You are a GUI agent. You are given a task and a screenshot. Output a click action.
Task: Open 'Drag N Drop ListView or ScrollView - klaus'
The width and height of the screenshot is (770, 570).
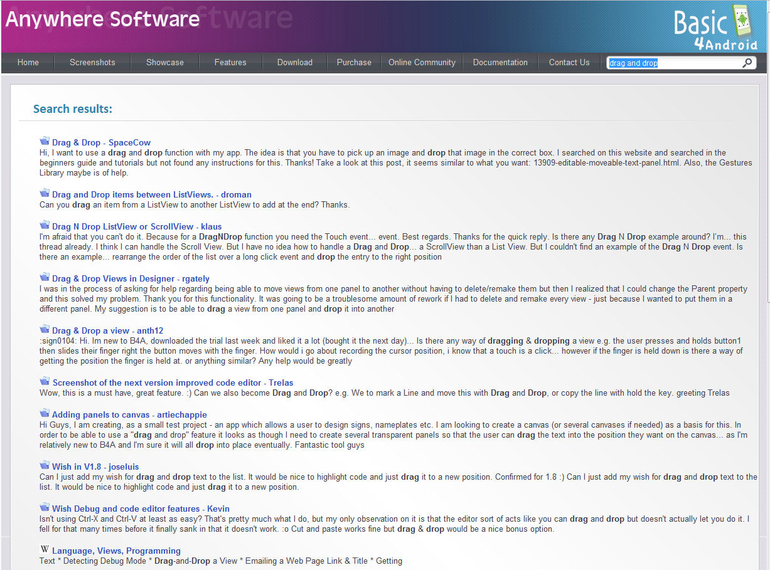tap(137, 226)
